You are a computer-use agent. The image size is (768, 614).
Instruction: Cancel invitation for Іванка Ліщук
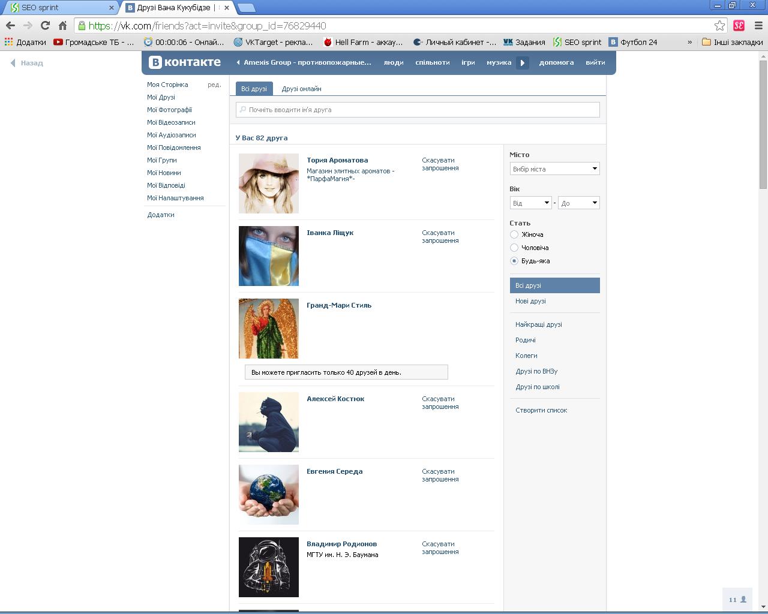point(440,237)
